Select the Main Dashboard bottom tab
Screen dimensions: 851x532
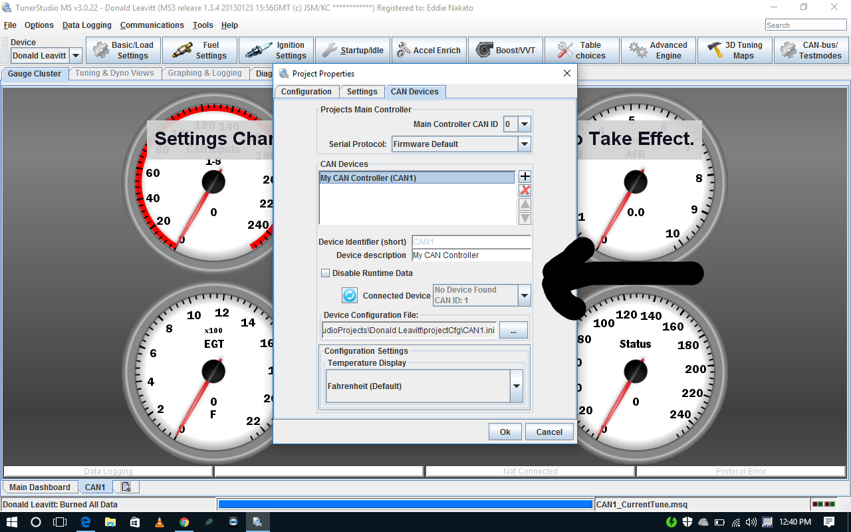point(40,487)
